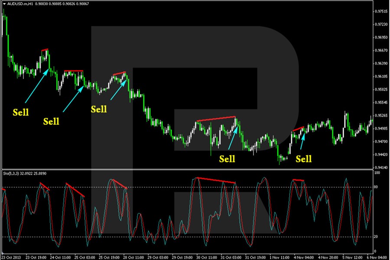Select the Sell label near 28 Oct
The image size is (390, 260).
98,109
